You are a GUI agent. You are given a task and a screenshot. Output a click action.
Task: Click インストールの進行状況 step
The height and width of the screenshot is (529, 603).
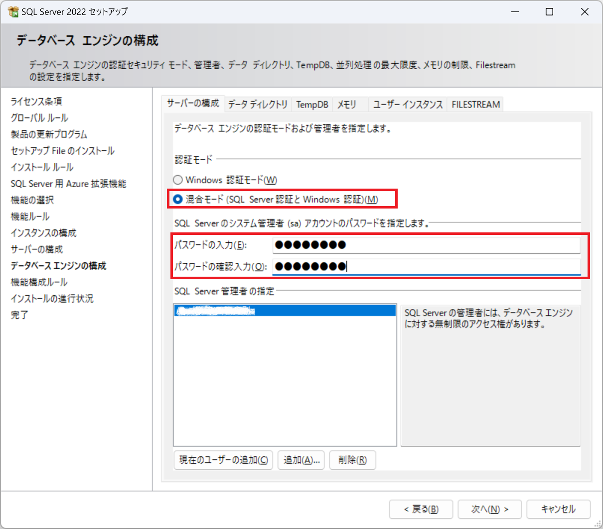click(x=52, y=299)
